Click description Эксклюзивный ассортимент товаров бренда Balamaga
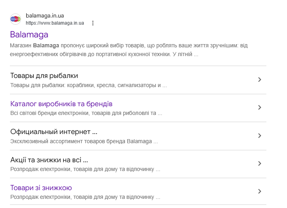The height and width of the screenshot is (208, 287). [x=84, y=142]
